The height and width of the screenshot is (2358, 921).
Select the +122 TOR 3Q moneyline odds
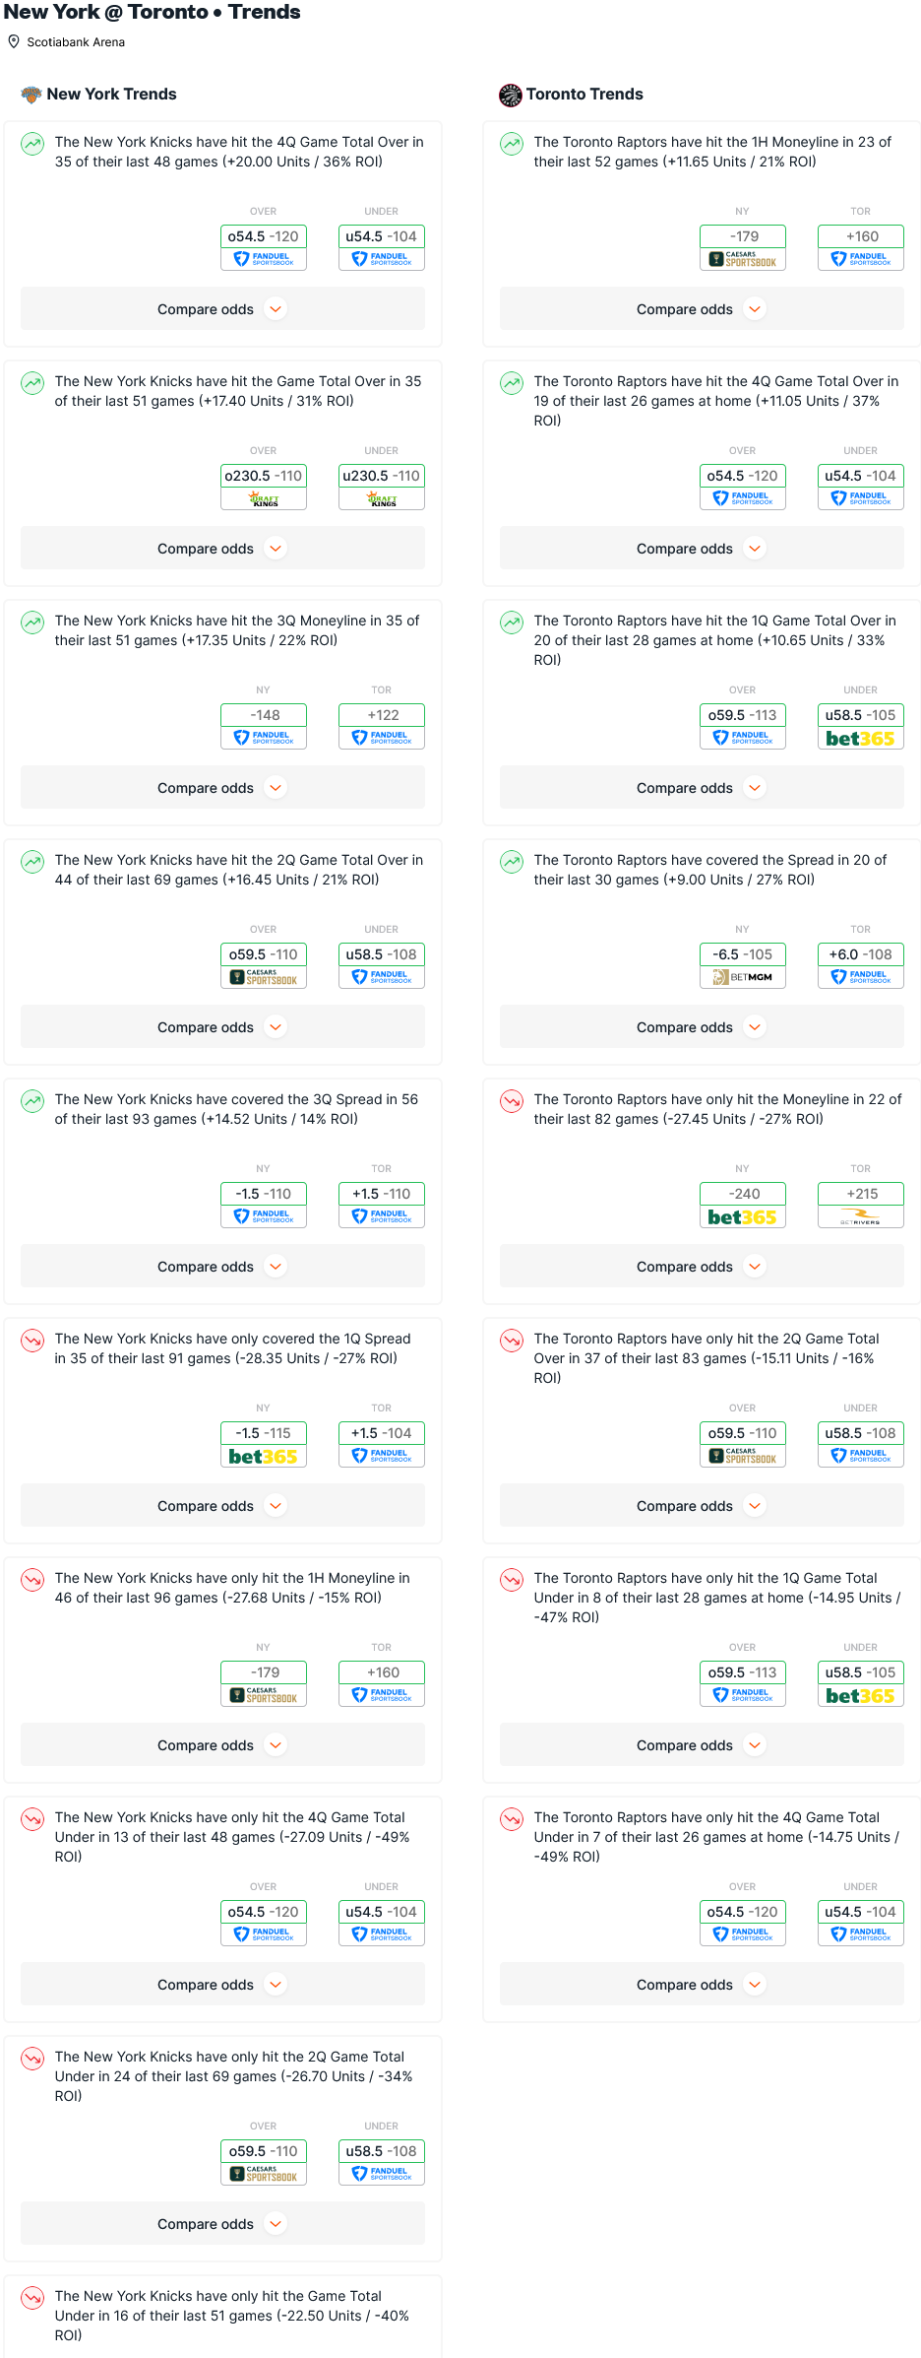[x=382, y=715]
